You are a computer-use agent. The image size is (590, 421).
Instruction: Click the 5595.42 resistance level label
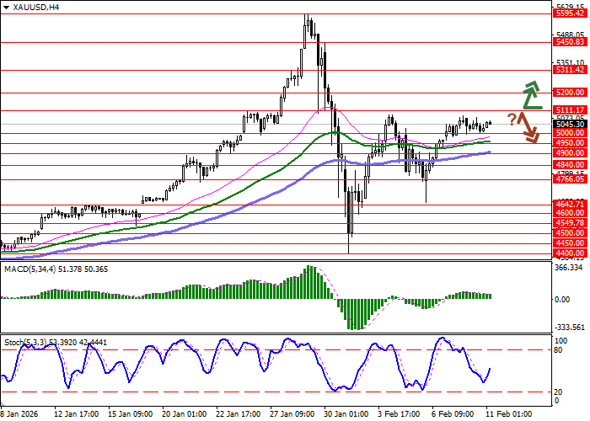click(x=570, y=13)
